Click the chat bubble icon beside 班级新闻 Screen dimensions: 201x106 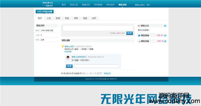click(139, 36)
